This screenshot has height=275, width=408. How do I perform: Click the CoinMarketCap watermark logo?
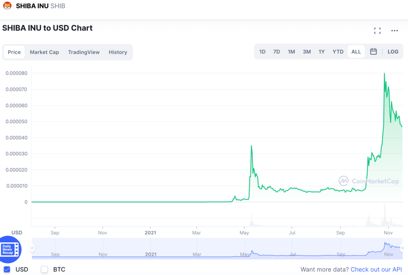click(x=369, y=181)
